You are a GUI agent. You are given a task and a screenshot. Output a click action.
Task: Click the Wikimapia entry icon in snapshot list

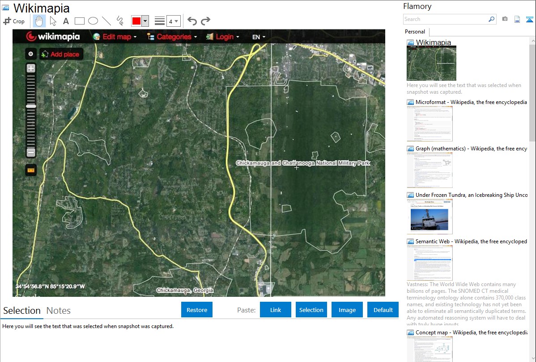pyautogui.click(x=410, y=43)
